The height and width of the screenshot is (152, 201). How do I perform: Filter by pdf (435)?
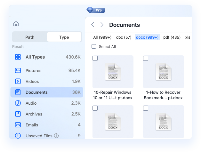(172, 37)
